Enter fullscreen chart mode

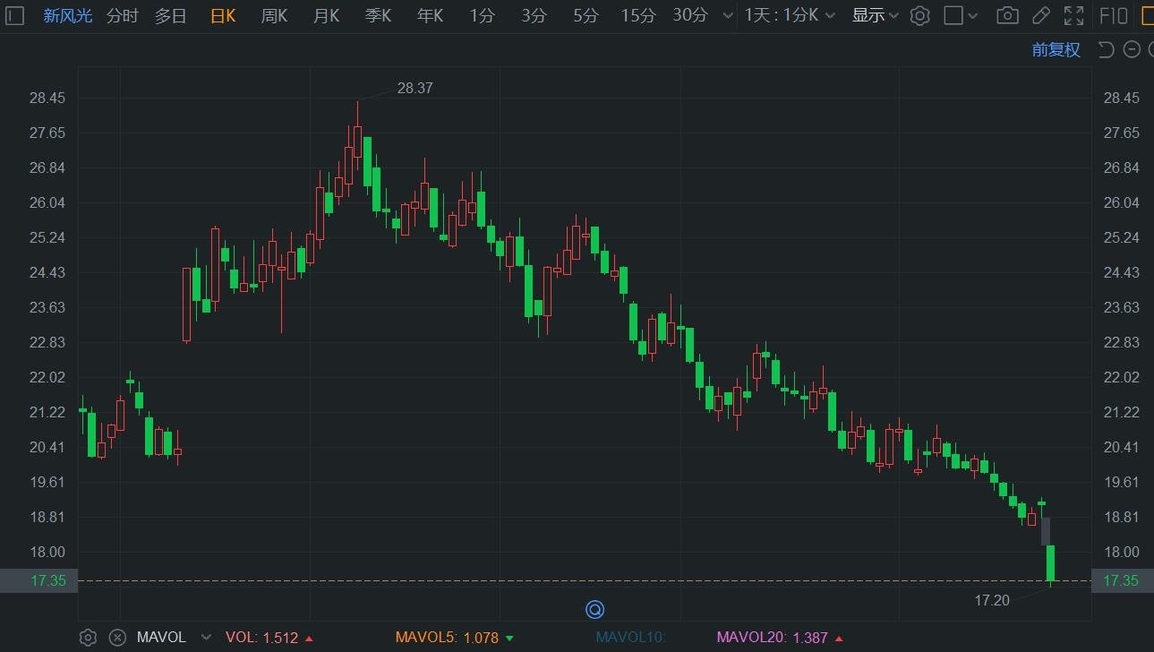point(1073,15)
